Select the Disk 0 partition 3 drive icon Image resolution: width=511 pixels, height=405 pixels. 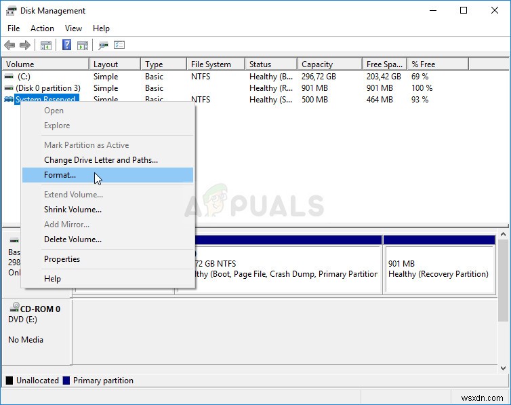[x=9, y=88]
